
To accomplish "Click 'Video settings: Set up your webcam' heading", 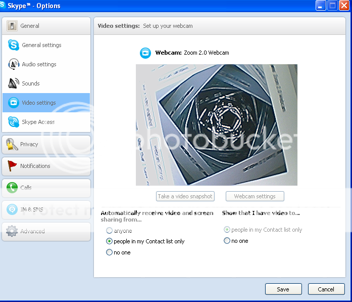I will coord(145,26).
